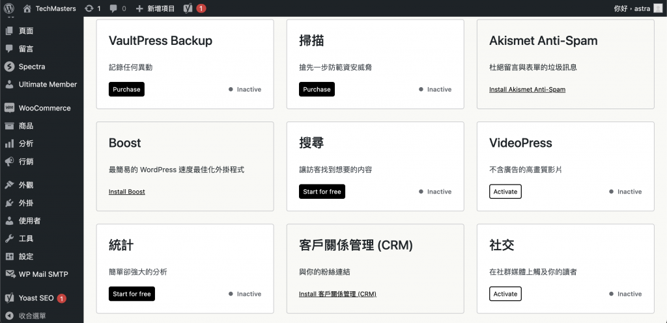Screen dimensions: 667x323
Task: Click Inactive status on VideoPress card
Action: click(625, 192)
